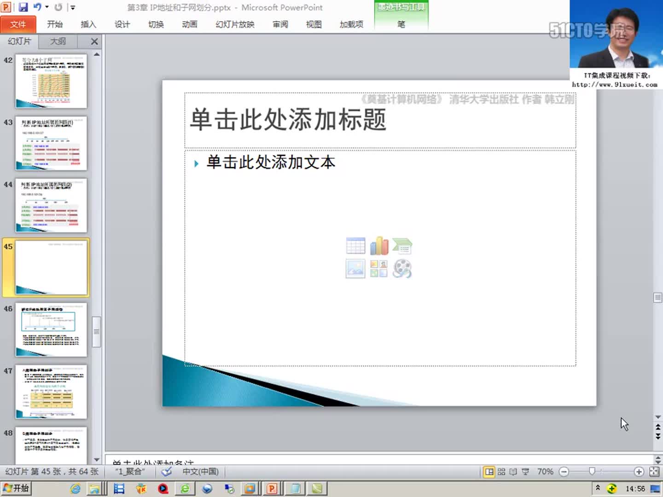This screenshot has width=663, height=497.
Task: Open the Customize Quick Access Toolbar dropdown
Action: pos(72,7)
